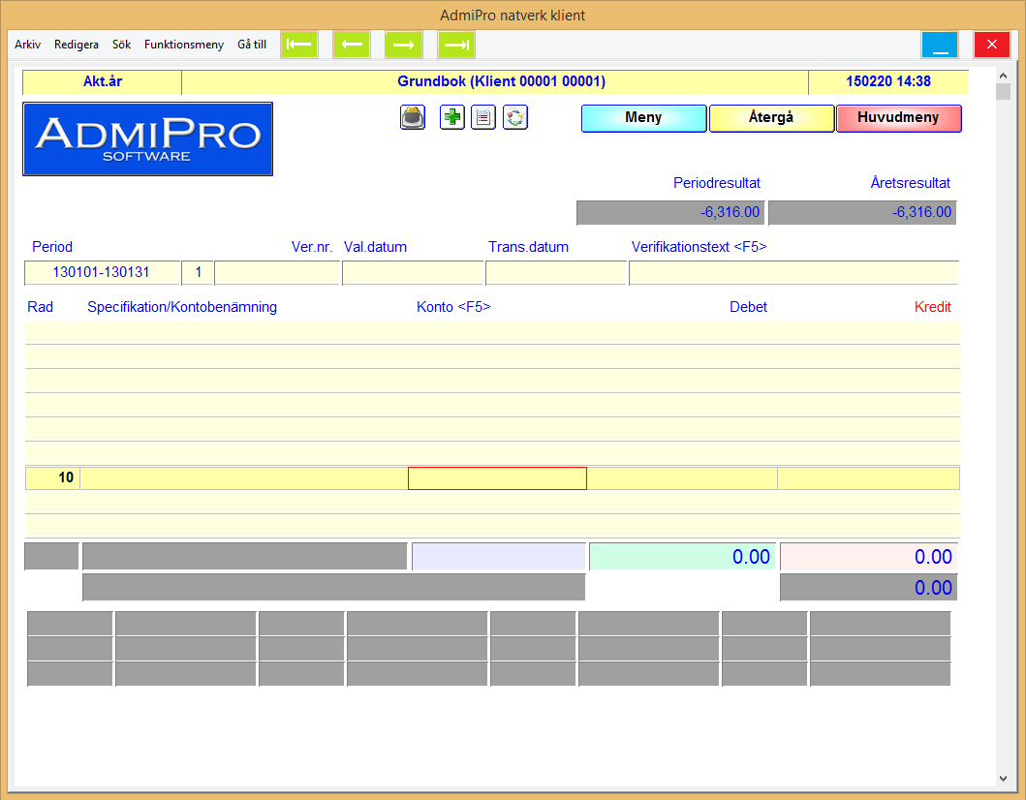Open the Gå till menu
Viewport: 1026px width, 800px height.
pos(252,45)
